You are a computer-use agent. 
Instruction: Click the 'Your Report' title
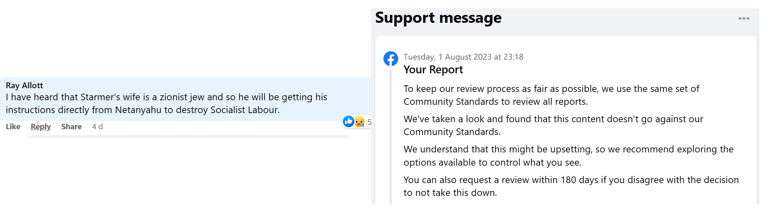(433, 70)
